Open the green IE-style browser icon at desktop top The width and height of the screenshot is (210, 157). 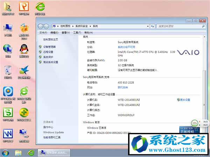click(x=40, y=8)
